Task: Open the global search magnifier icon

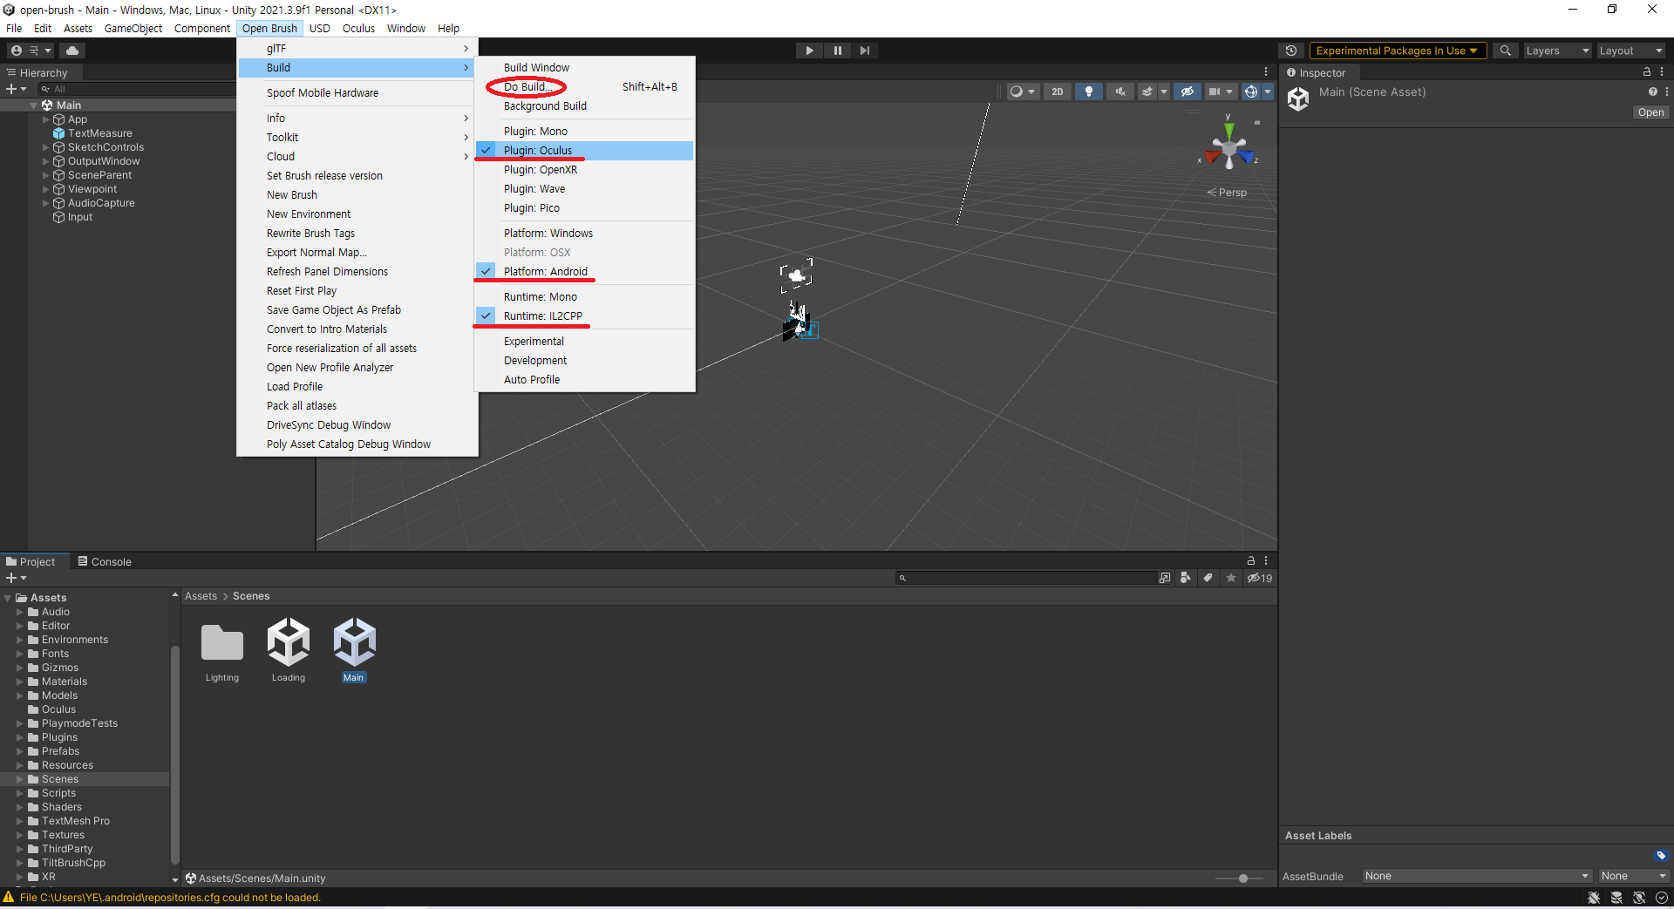Action: coord(1505,51)
